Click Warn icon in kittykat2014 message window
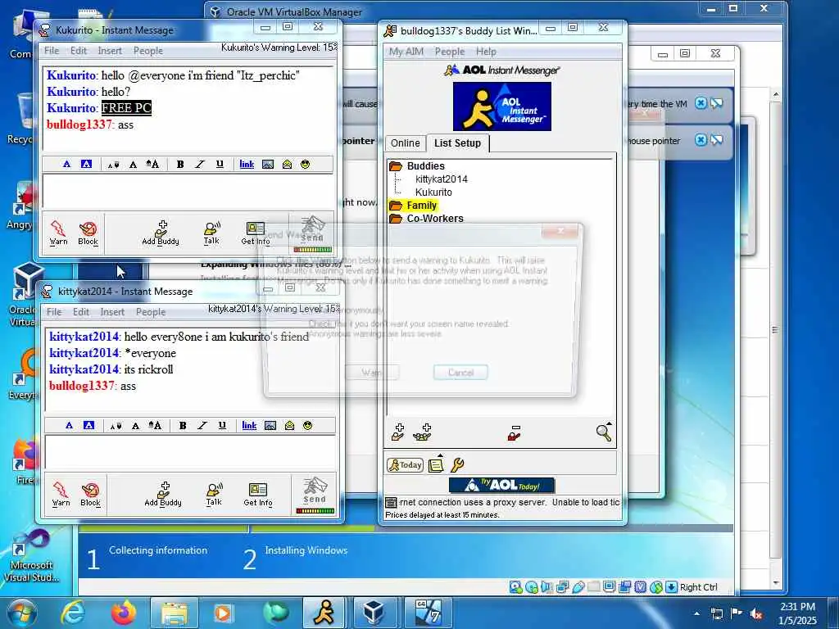The image size is (839, 629). [61, 494]
